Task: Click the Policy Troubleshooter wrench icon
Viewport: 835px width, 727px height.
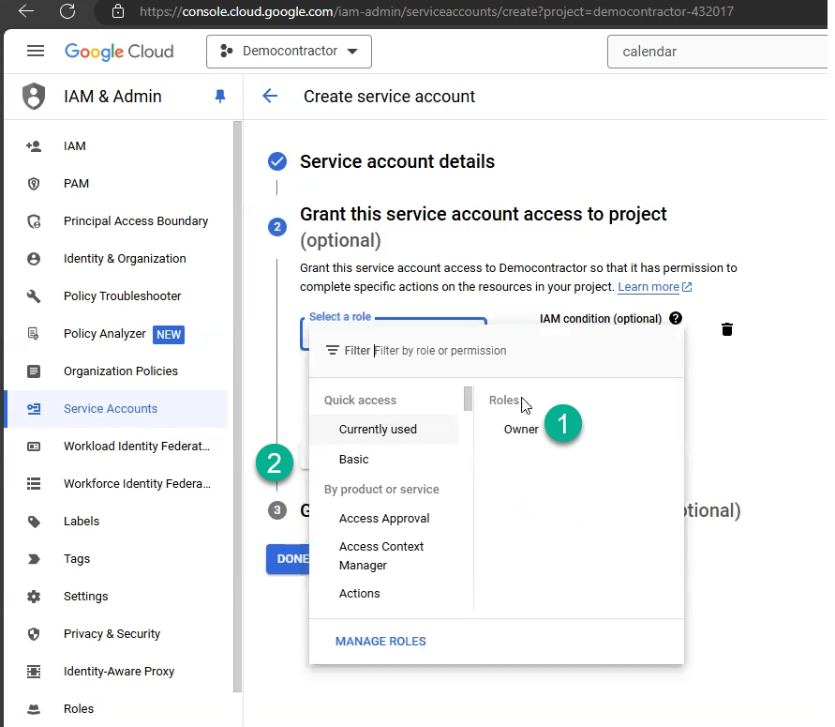Action: tap(34, 296)
